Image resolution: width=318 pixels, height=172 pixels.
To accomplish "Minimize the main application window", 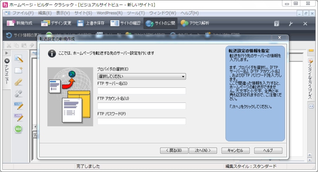I will coord(287,4).
